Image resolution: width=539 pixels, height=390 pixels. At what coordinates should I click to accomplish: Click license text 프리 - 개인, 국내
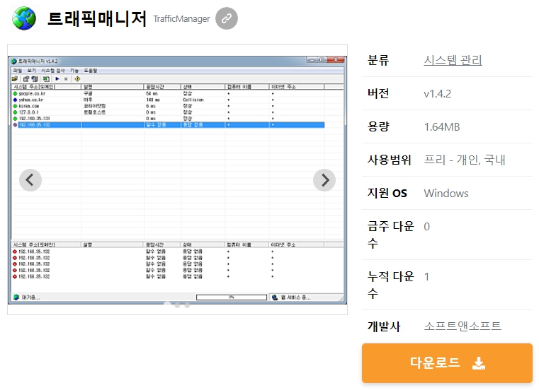465,160
